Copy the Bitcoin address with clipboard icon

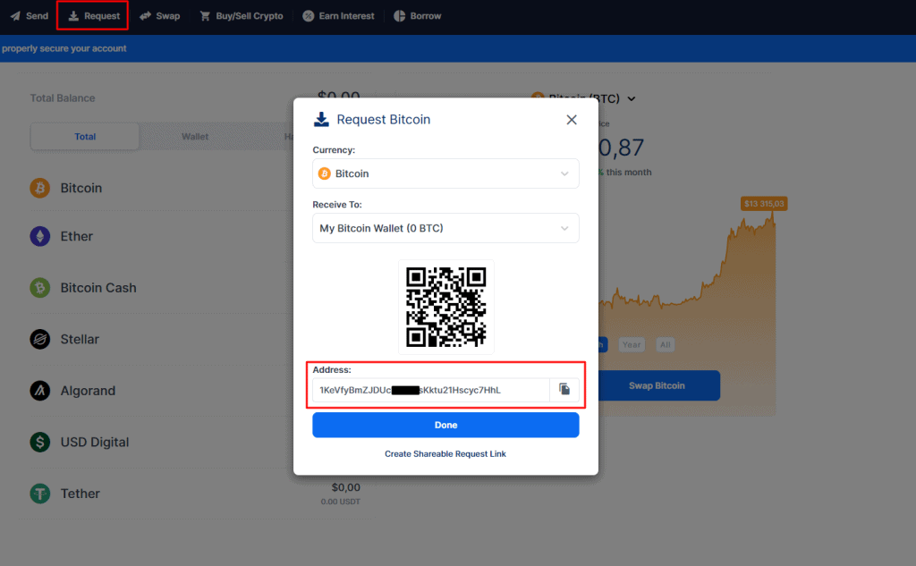[564, 390]
